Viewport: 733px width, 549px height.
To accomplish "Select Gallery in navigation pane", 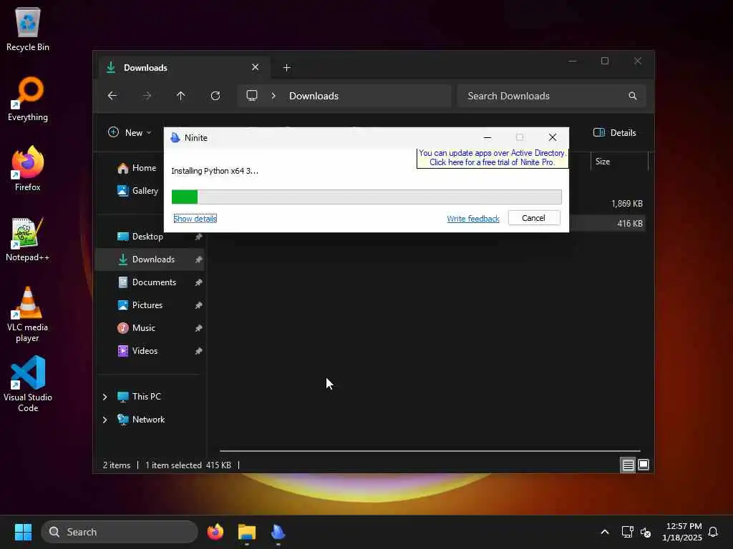I will point(138,190).
